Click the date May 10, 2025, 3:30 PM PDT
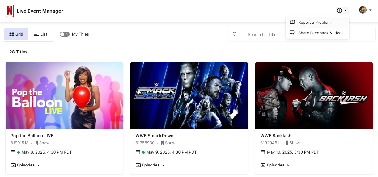378x177 pixels. [293, 152]
